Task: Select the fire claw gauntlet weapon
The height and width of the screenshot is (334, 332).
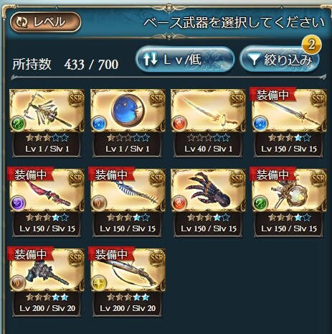Action: point(208,203)
